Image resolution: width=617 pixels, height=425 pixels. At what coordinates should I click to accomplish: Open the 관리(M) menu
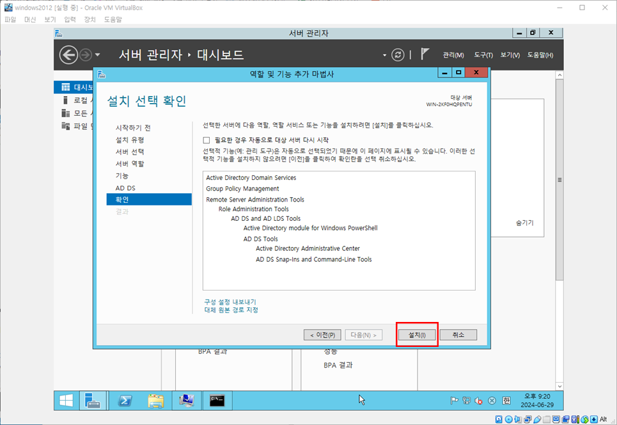point(453,55)
